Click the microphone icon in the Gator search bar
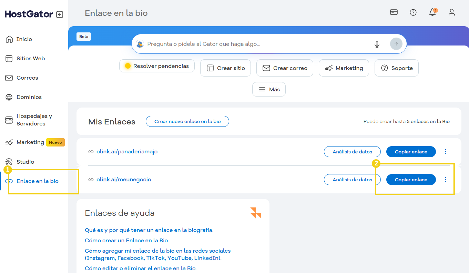469x273 pixels. [x=377, y=44]
